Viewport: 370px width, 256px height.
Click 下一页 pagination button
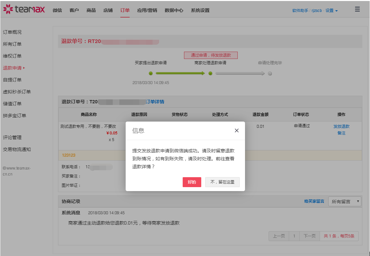(x=309, y=236)
